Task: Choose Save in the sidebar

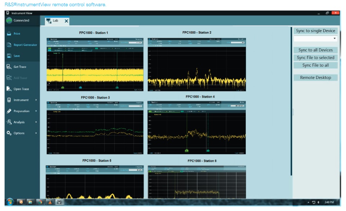Action: [x=17, y=56]
